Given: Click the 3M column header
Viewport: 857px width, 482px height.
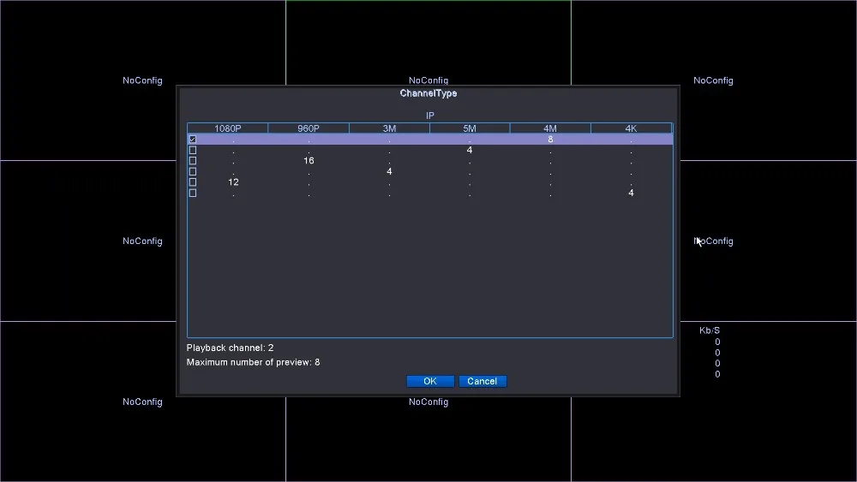Looking at the screenshot, I should point(389,128).
